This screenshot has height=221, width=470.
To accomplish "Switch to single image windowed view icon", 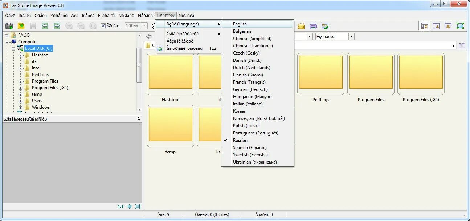I will (x=448, y=26).
